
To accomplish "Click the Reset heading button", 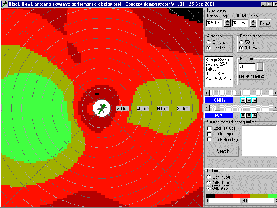I will [x=251, y=76].
